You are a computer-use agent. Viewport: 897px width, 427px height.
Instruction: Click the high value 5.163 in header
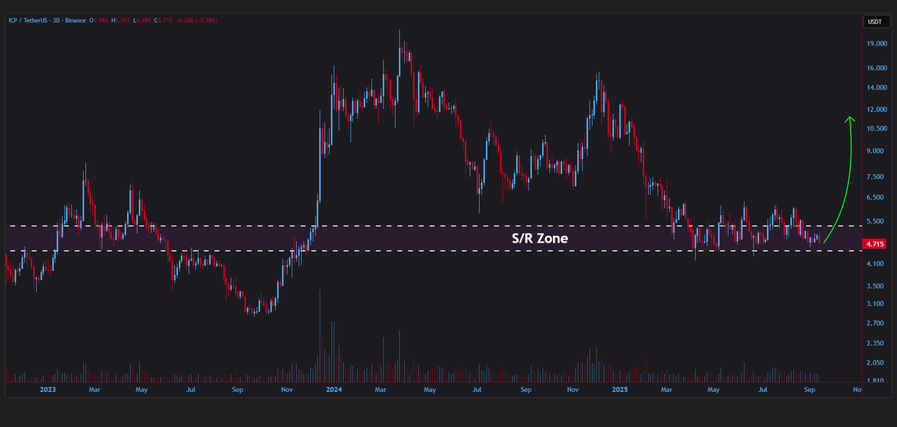tap(123, 21)
